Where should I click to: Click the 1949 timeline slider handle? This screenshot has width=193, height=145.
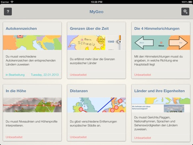(x=119, y=42)
